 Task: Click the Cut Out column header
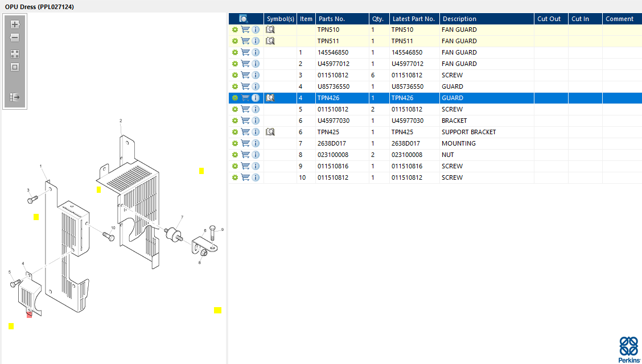551,19
